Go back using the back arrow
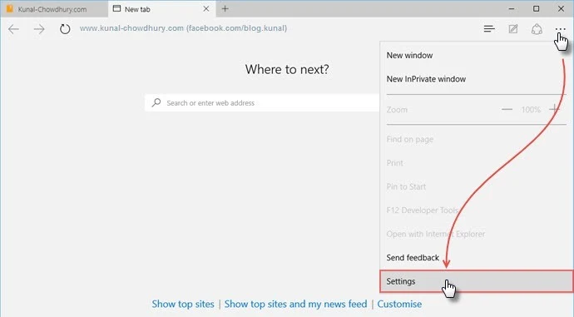Viewport: 574px width, 317px height. (x=13, y=29)
